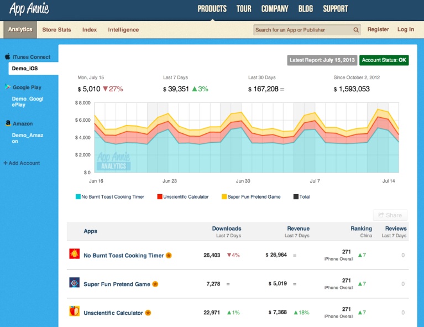This screenshot has width=424, height=327.
Task: Toggle Unscientific Calculator legend swatch
Action: (159, 196)
